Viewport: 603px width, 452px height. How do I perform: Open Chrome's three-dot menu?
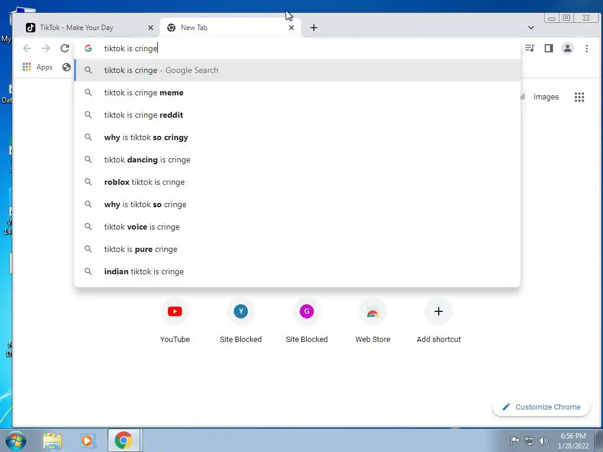587,48
